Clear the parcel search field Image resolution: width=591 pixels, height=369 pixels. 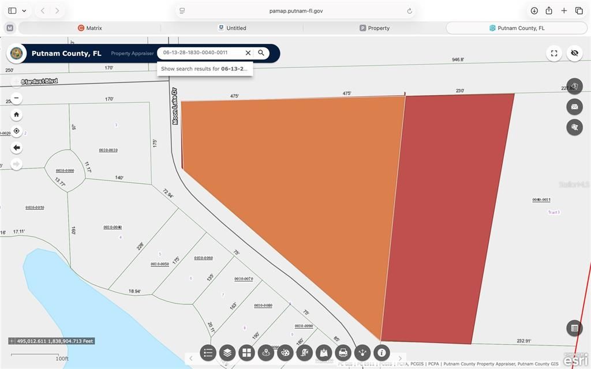click(248, 52)
